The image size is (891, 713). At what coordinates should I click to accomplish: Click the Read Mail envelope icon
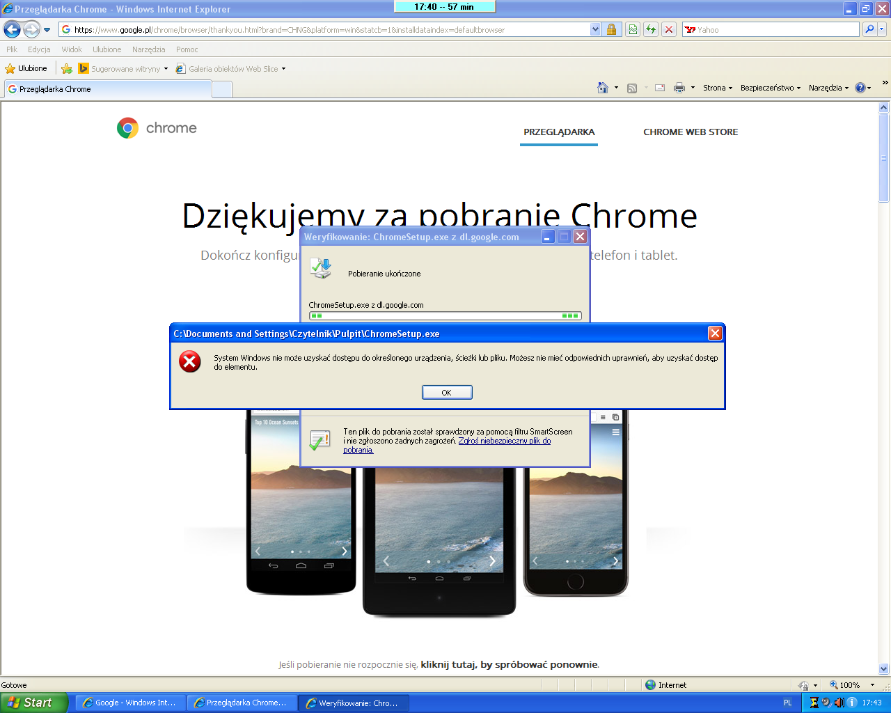660,88
